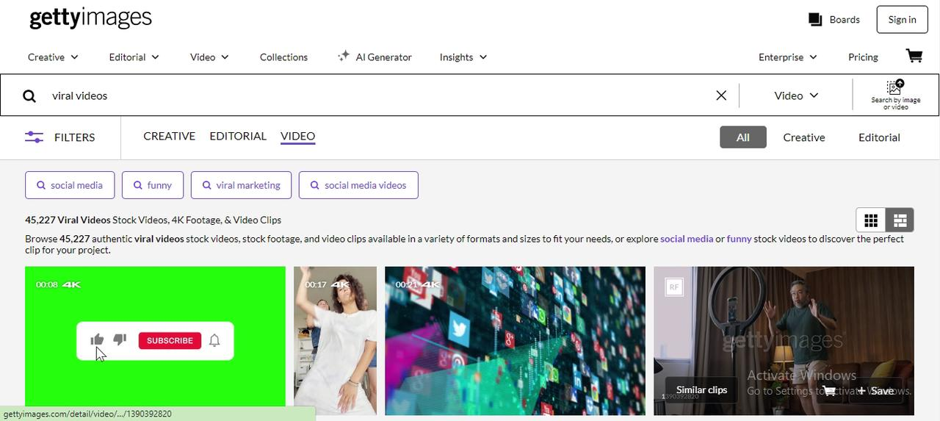The height and width of the screenshot is (421, 940).
Task: Select the All results filter
Action: pos(743,137)
